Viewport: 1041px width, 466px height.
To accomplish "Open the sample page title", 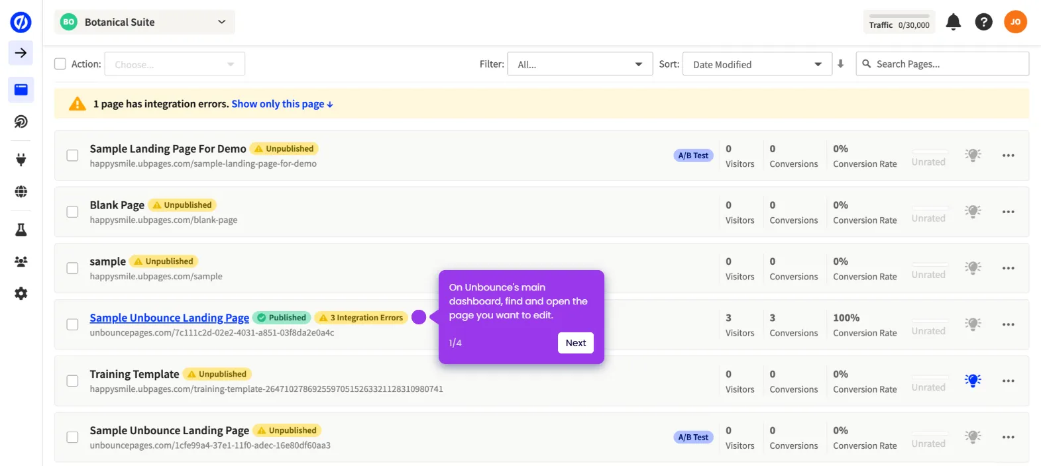I will [108, 261].
